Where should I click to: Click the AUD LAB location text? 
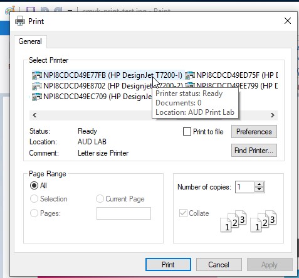(92, 142)
